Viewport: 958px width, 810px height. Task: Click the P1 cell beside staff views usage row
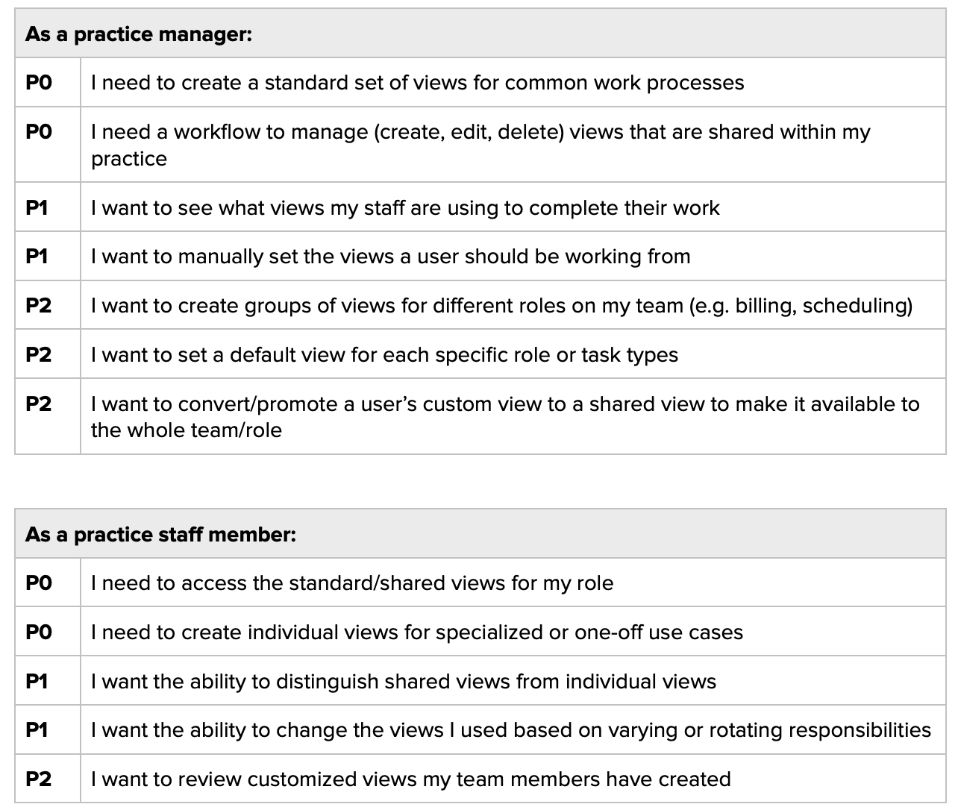(37, 207)
